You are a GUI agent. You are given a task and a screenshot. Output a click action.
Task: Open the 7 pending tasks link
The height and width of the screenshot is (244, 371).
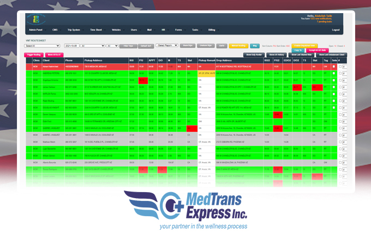325,21
